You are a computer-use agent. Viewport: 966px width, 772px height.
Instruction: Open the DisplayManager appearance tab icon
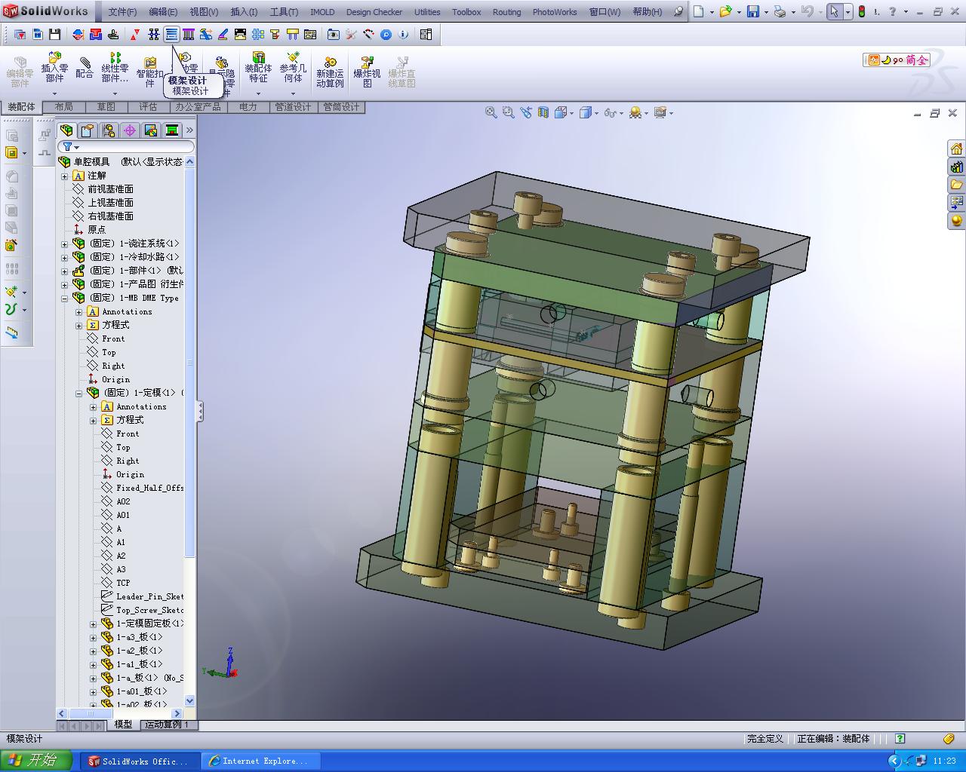151,130
